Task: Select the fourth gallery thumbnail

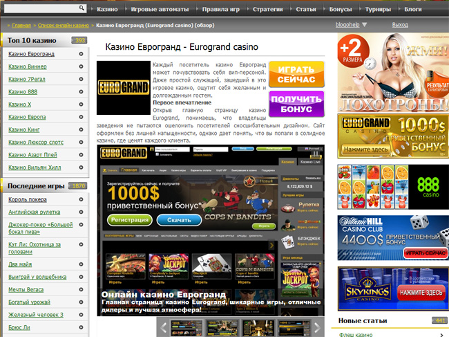Action: click(x=294, y=328)
